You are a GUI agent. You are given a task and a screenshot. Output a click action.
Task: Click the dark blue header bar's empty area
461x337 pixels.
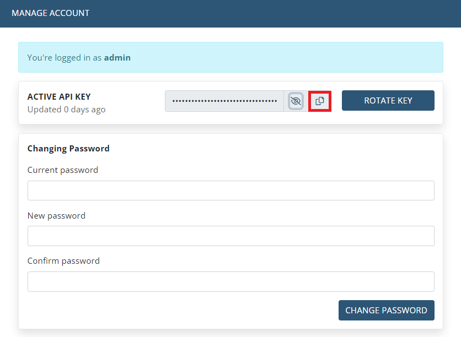click(276, 13)
